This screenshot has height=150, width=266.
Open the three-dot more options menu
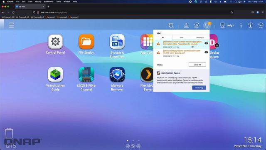click(241, 25)
